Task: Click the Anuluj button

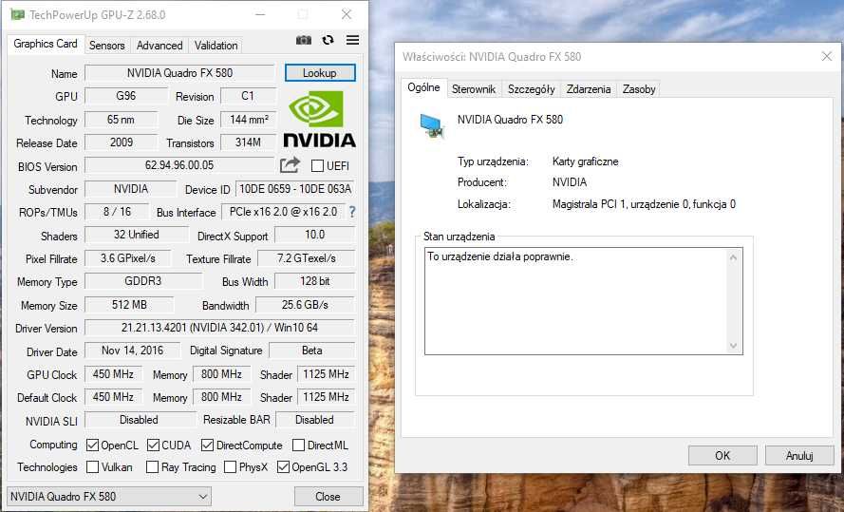Action: tap(799, 455)
